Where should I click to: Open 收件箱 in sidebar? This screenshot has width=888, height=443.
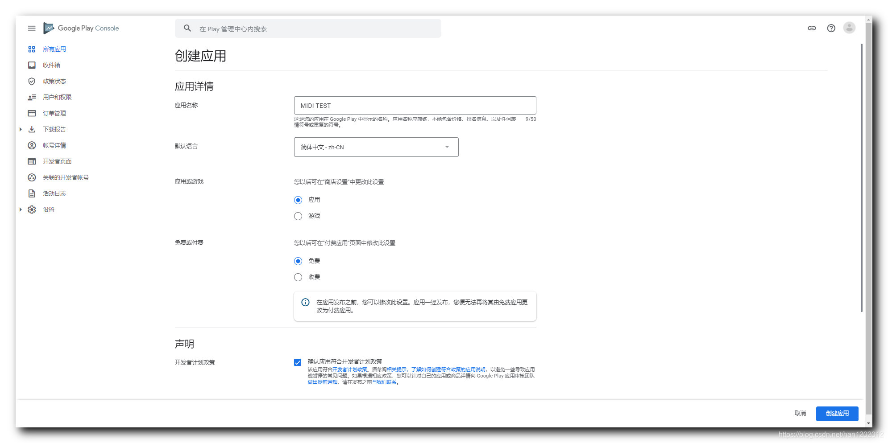click(51, 65)
